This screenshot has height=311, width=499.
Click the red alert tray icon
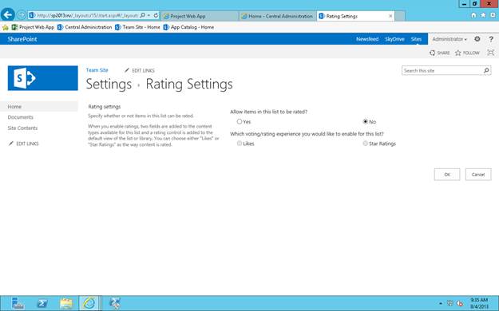pos(460,303)
